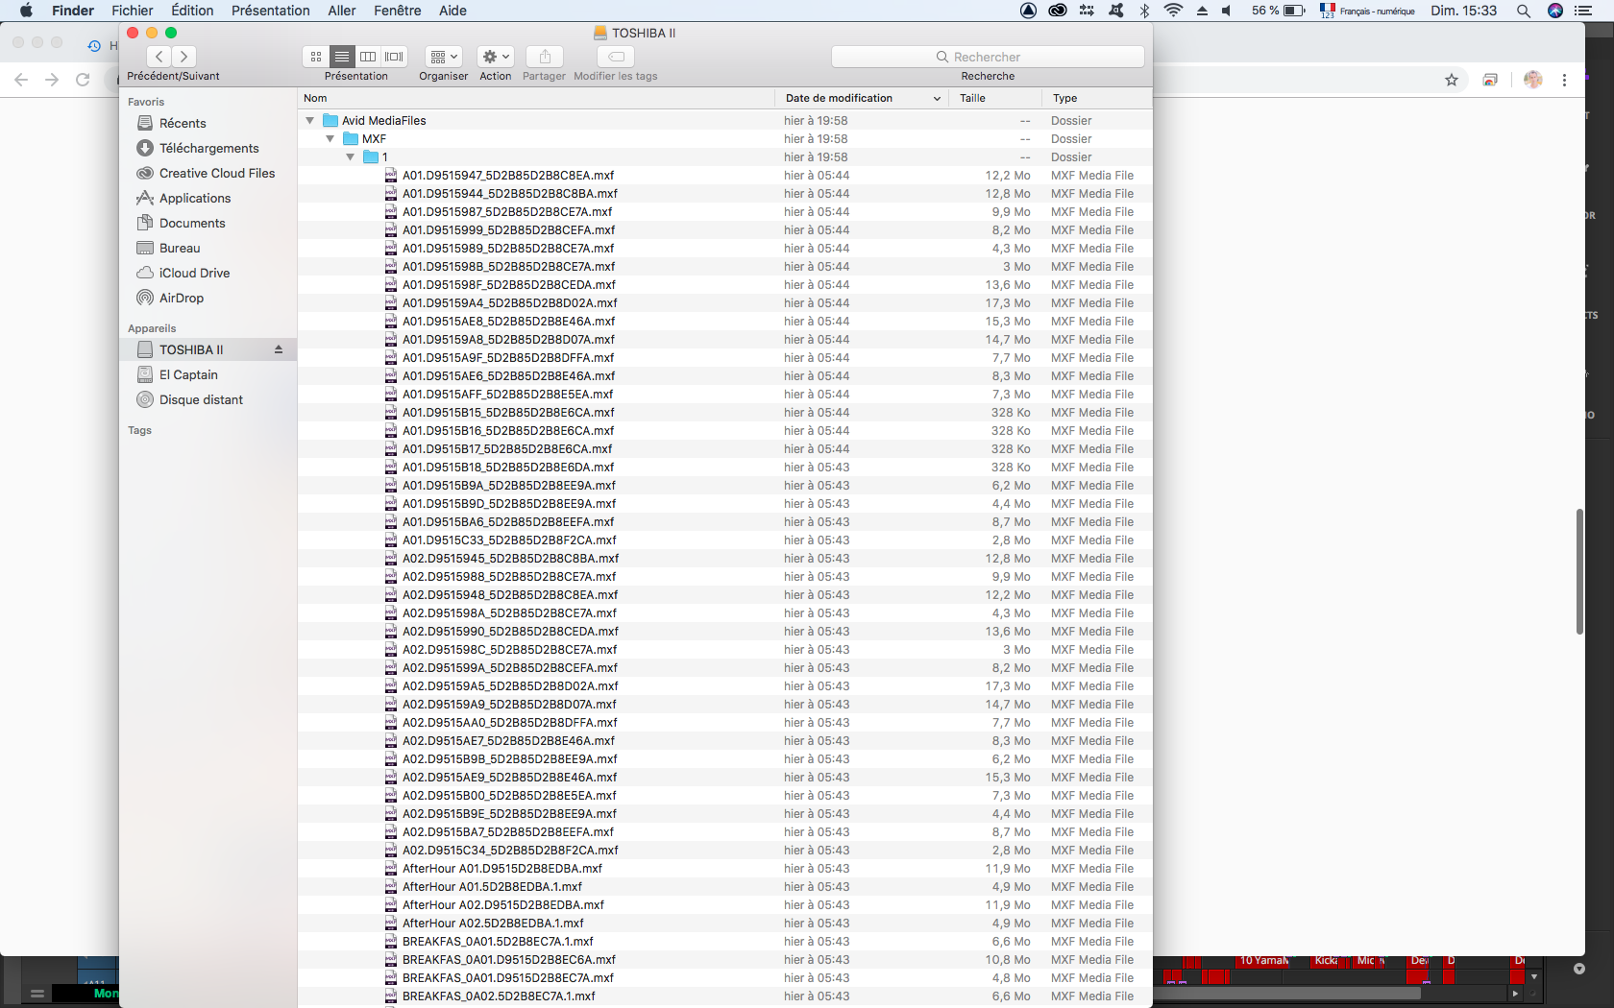
Task: Eject the TOSHIBA II drive
Action: 279,349
